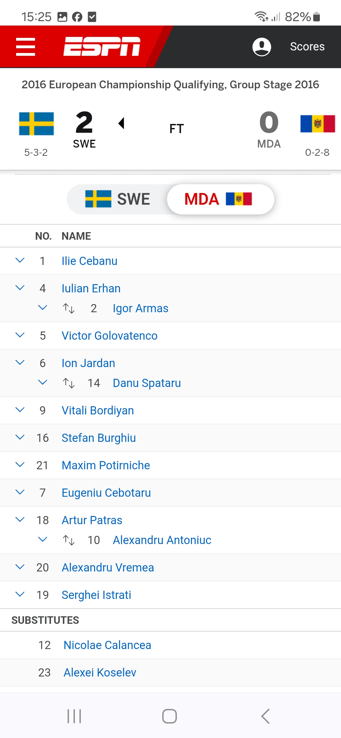The image size is (341, 738).
Task: Open the hamburger menu
Action: point(26,47)
